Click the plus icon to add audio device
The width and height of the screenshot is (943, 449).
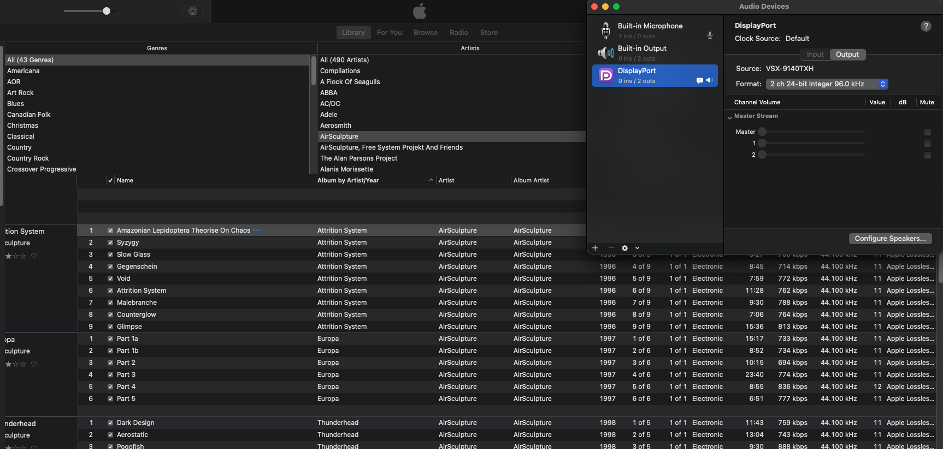pyautogui.click(x=595, y=248)
